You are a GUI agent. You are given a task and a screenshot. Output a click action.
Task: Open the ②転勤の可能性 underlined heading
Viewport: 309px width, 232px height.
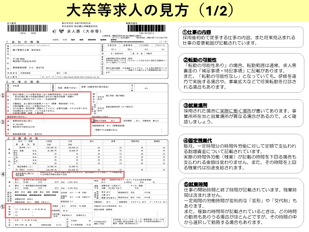pyautogui.click(x=200, y=60)
